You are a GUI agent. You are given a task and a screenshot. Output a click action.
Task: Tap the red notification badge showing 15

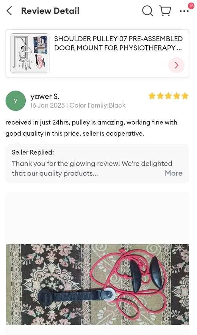pos(191,6)
